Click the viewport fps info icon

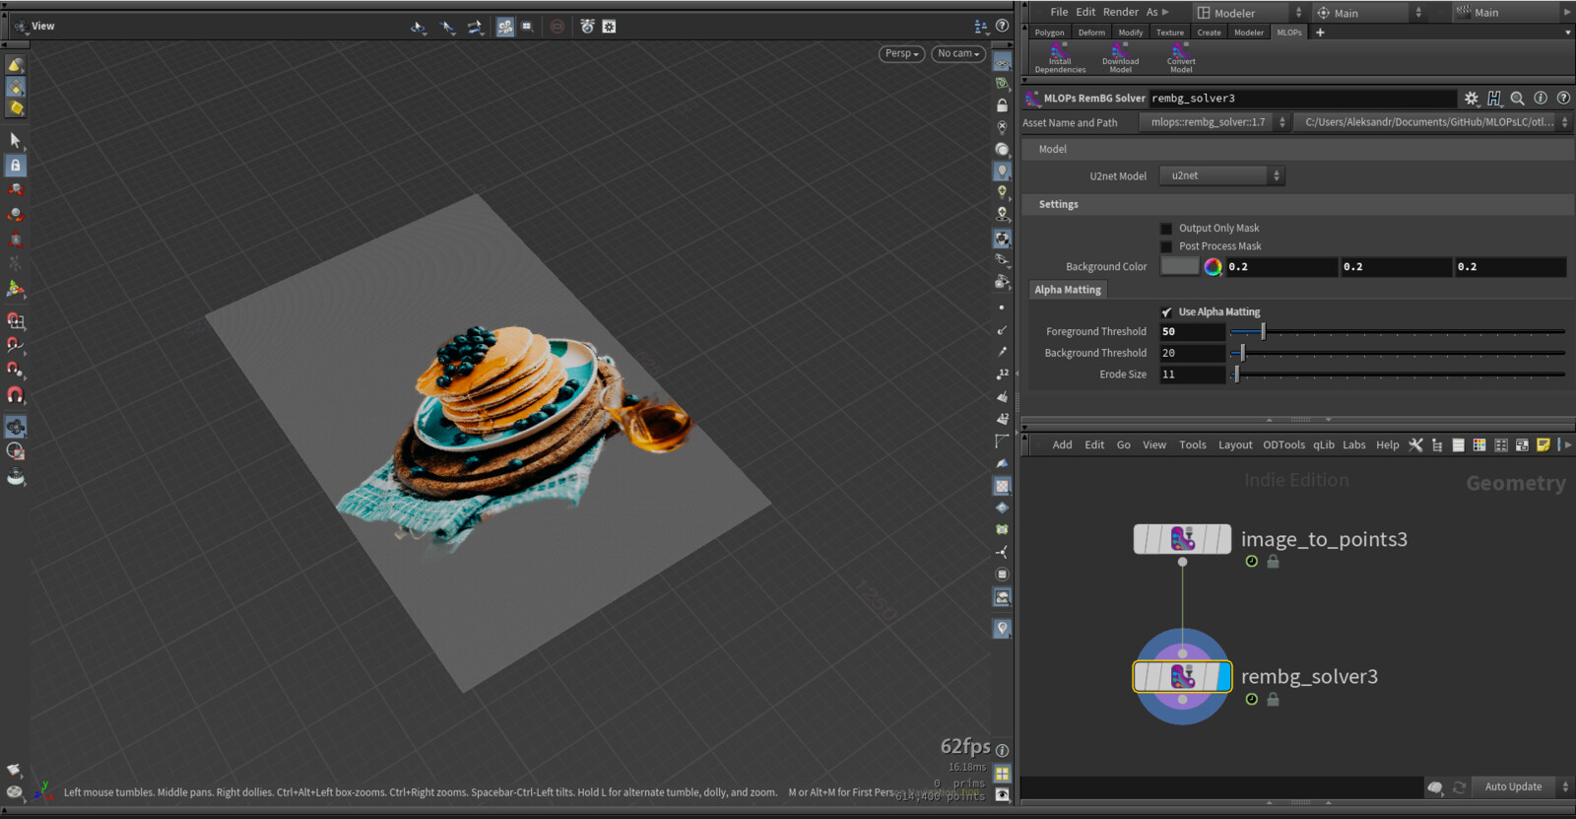coord(1002,750)
